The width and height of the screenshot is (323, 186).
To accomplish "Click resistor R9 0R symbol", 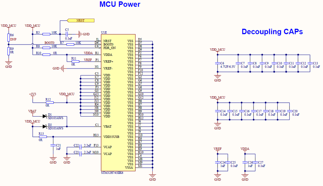I will [x=9, y=51].
